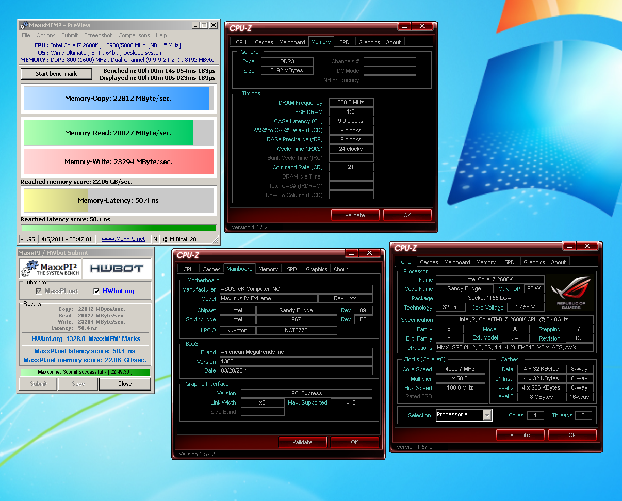Click the Save button in HWbot Submit
The height and width of the screenshot is (501, 622).
tap(78, 384)
